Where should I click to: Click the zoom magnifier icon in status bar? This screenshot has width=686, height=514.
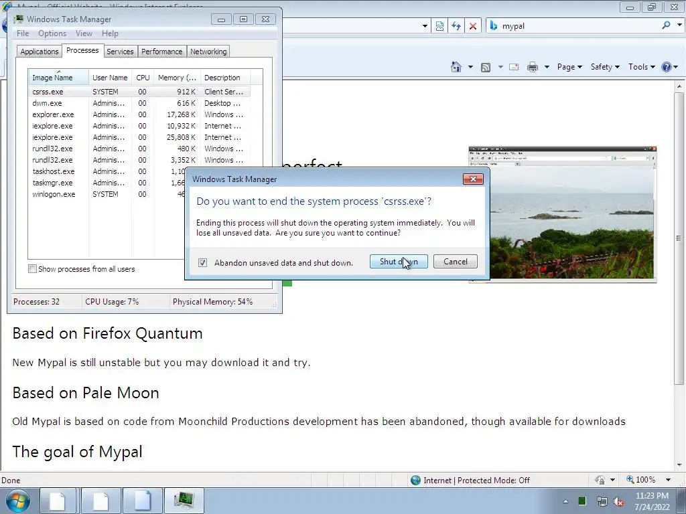[x=630, y=479]
